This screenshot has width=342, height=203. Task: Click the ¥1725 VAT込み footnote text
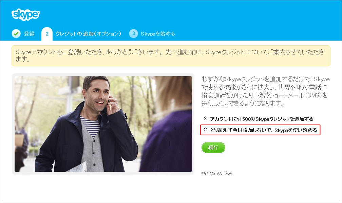click(x=217, y=174)
